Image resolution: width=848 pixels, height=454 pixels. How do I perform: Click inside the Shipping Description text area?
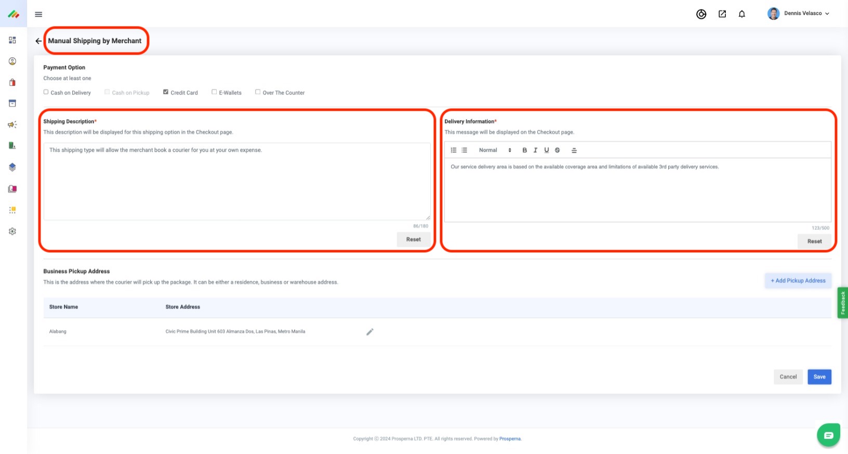pyautogui.click(x=237, y=182)
